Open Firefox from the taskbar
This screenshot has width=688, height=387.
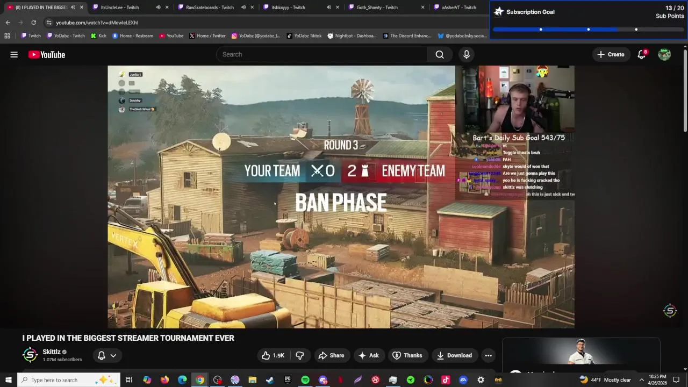(x=164, y=380)
